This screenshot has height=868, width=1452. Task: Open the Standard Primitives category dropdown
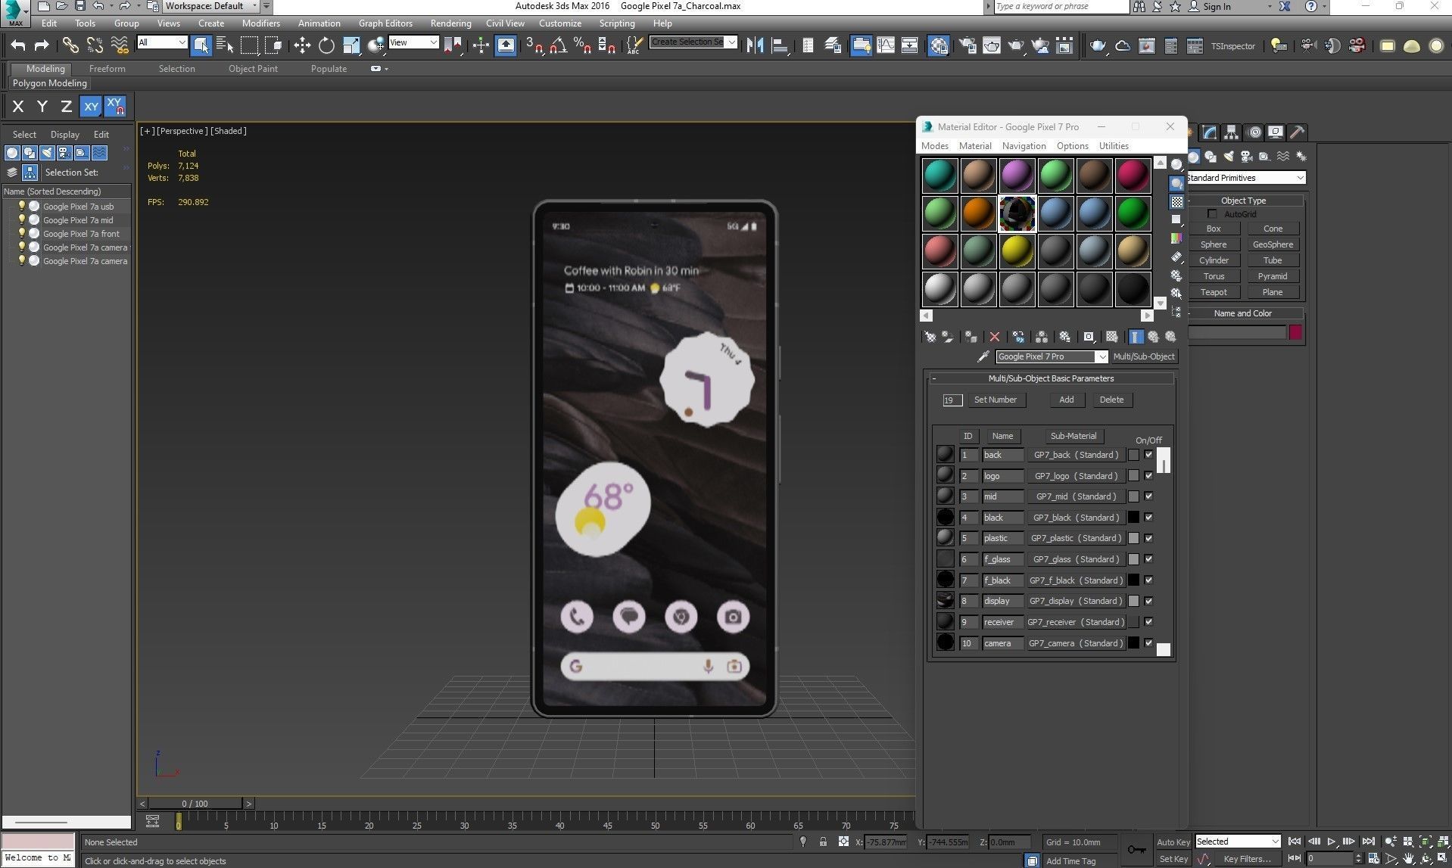coord(1246,178)
